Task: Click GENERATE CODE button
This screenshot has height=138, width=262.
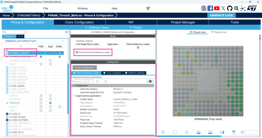Action: [x=221, y=15]
